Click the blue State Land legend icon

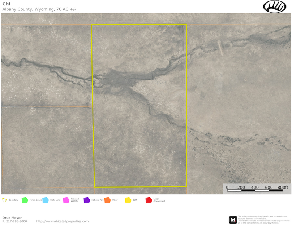(x=46, y=200)
